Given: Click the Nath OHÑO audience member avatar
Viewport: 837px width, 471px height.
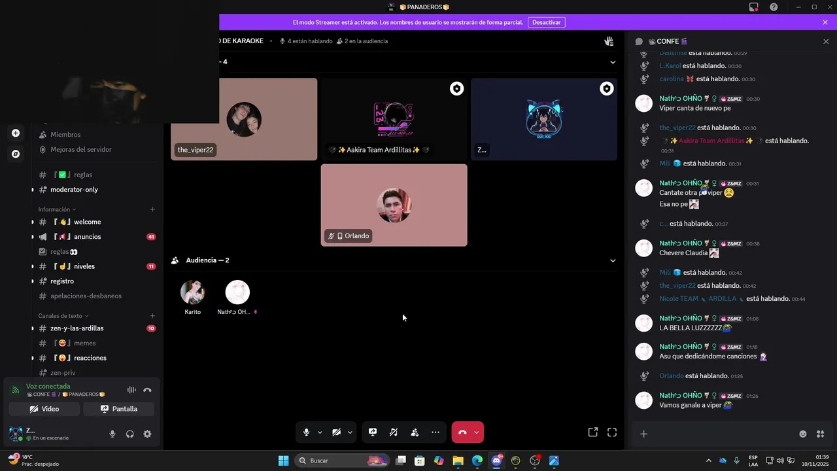Looking at the screenshot, I should [237, 292].
